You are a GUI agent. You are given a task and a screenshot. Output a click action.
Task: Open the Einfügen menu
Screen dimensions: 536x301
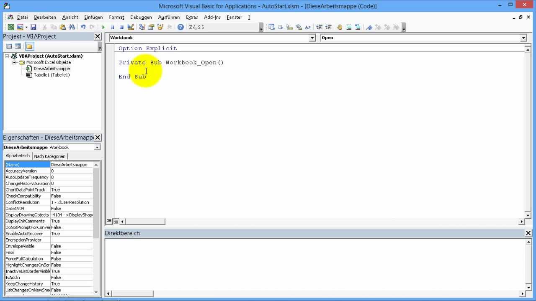[93, 17]
